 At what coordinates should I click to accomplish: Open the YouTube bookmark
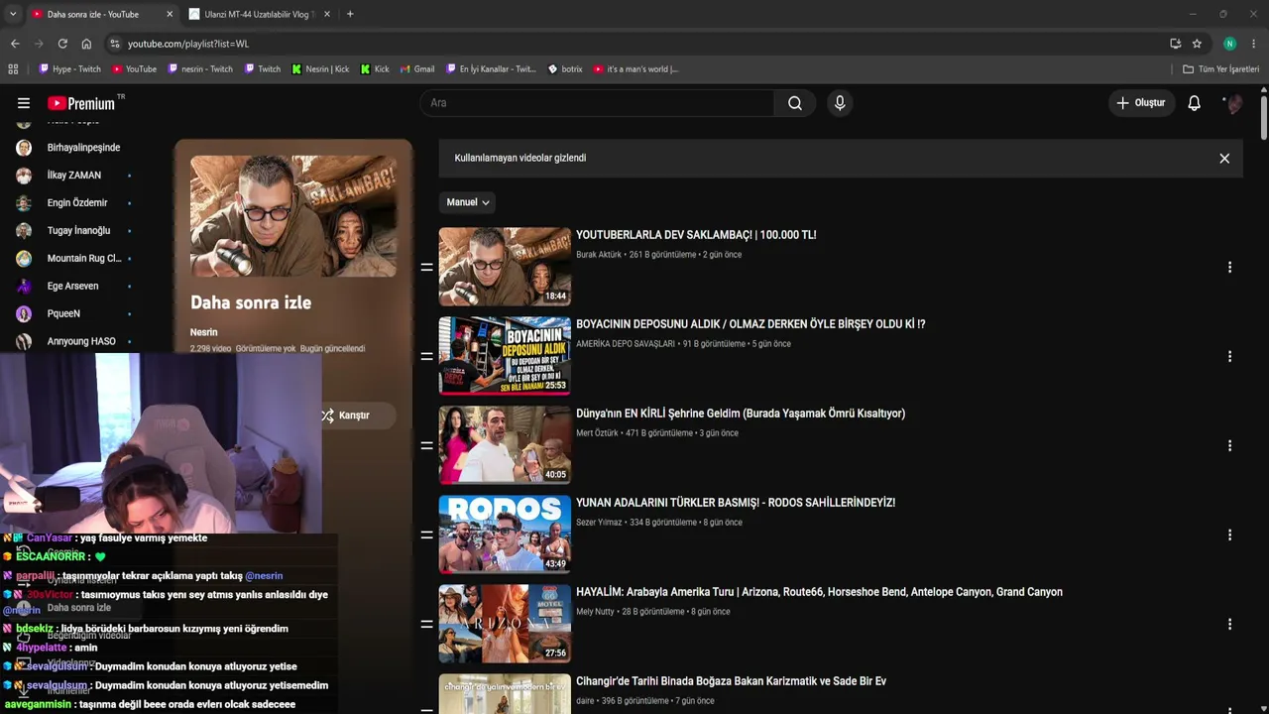pos(134,69)
